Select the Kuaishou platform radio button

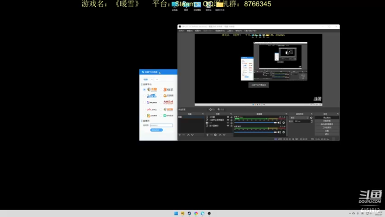(161, 90)
